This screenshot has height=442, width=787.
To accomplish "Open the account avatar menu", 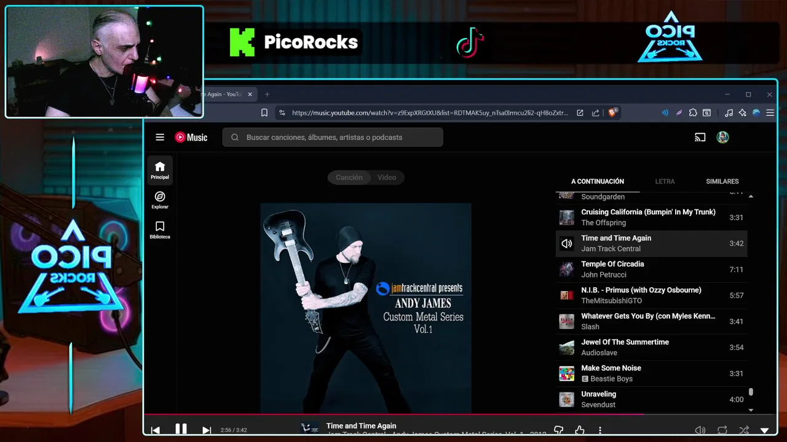I will [x=722, y=138].
